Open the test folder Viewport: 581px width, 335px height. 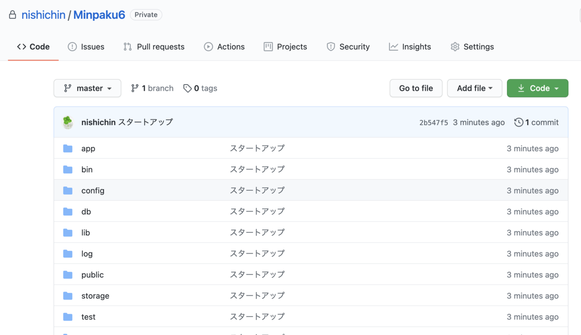pyautogui.click(x=89, y=317)
